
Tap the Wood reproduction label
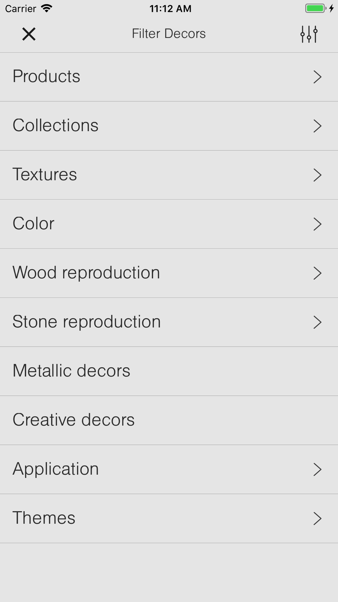coord(86,273)
